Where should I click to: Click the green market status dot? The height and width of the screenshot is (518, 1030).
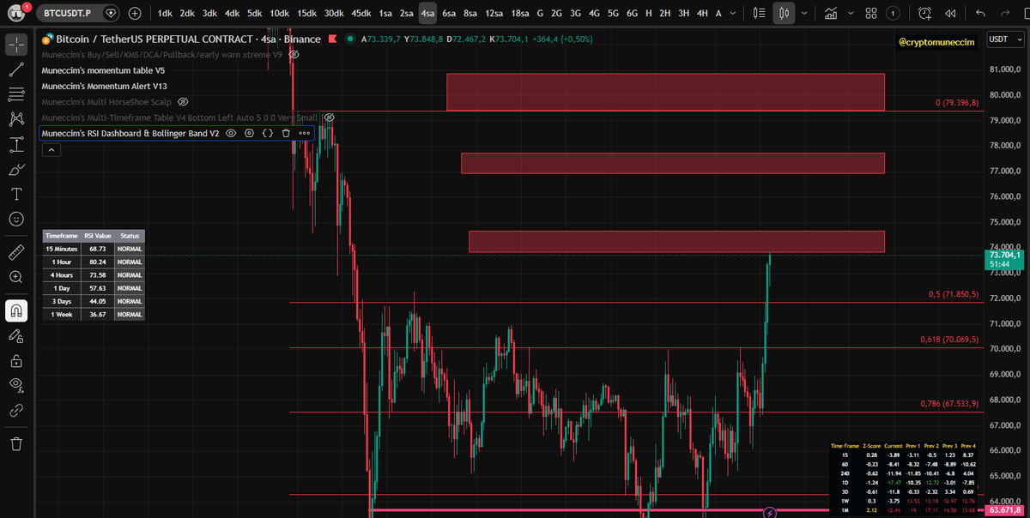pos(350,39)
